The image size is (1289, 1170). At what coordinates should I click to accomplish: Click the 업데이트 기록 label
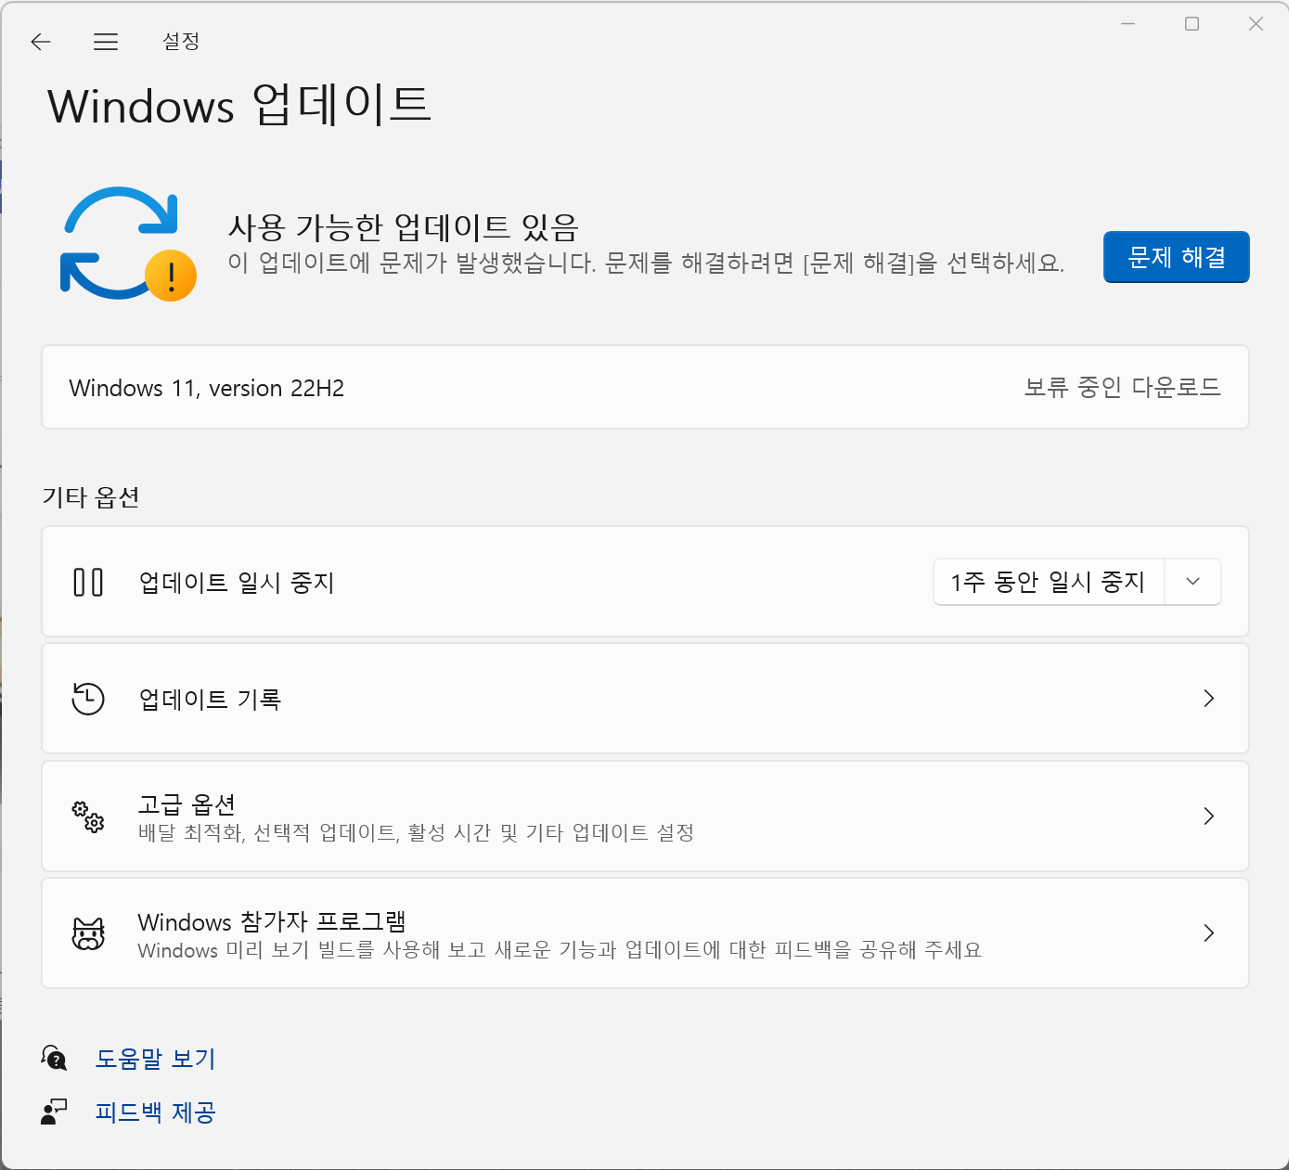point(210,700)
